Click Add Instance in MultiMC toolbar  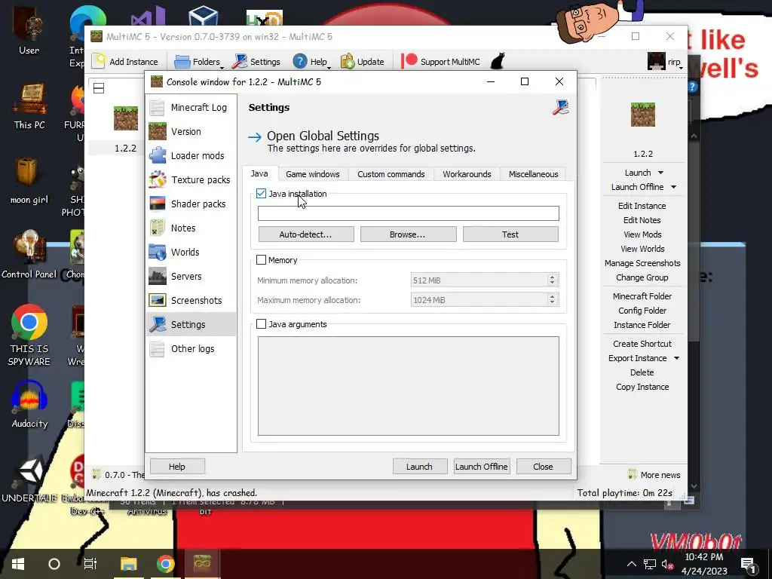coord(125,62)
